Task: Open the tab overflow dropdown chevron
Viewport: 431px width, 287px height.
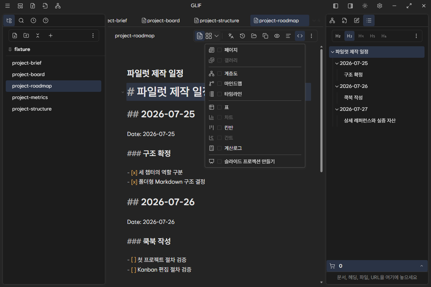Action: (314, 20)
